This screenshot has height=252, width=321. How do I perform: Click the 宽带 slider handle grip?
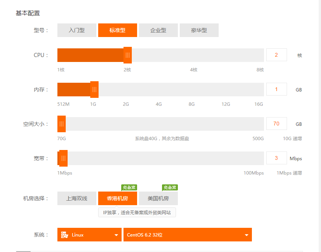63,158
